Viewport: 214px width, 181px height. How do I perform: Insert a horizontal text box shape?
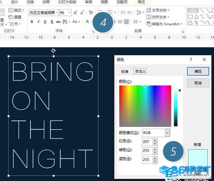(x=190, y=11)
